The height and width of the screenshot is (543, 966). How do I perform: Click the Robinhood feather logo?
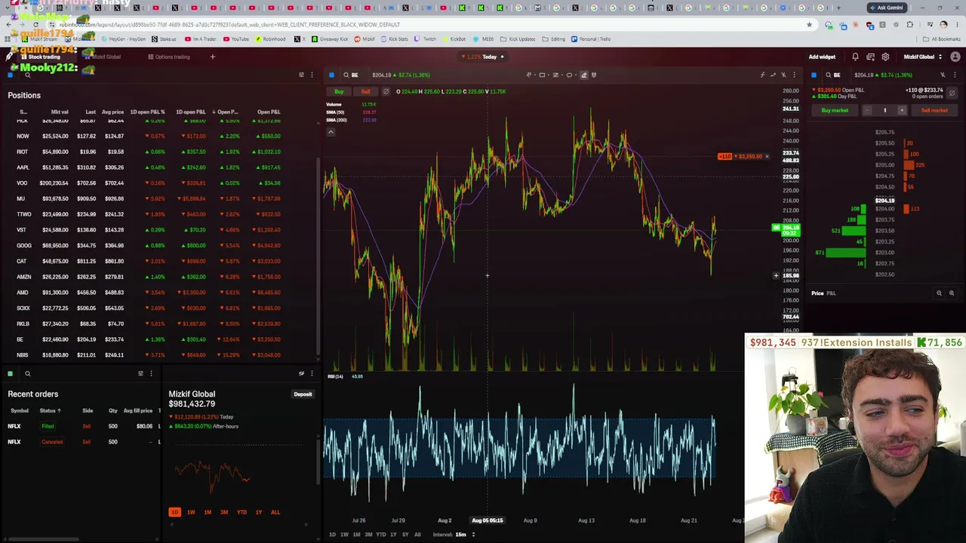[x=9, y=57]
